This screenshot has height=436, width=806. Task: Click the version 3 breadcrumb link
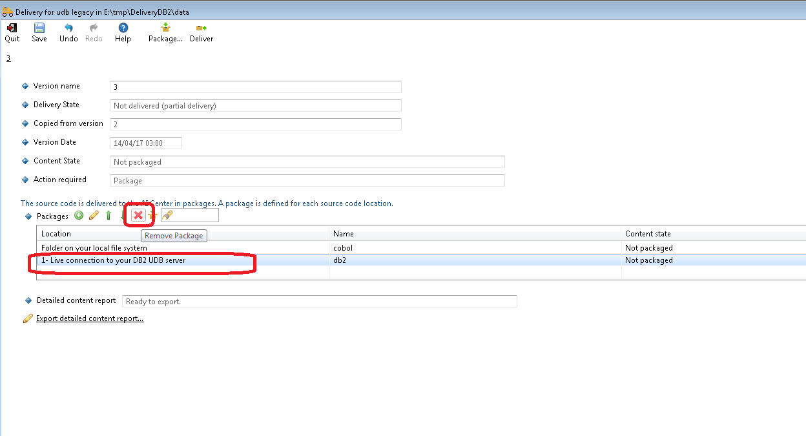[8, 58]
